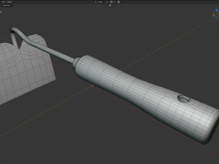Click the colored sphere icon below header
The image size is (219, 164).
point(110,5)
